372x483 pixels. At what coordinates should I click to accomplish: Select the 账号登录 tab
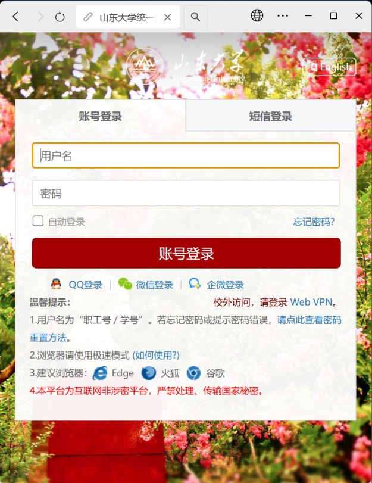click(101, 117)
